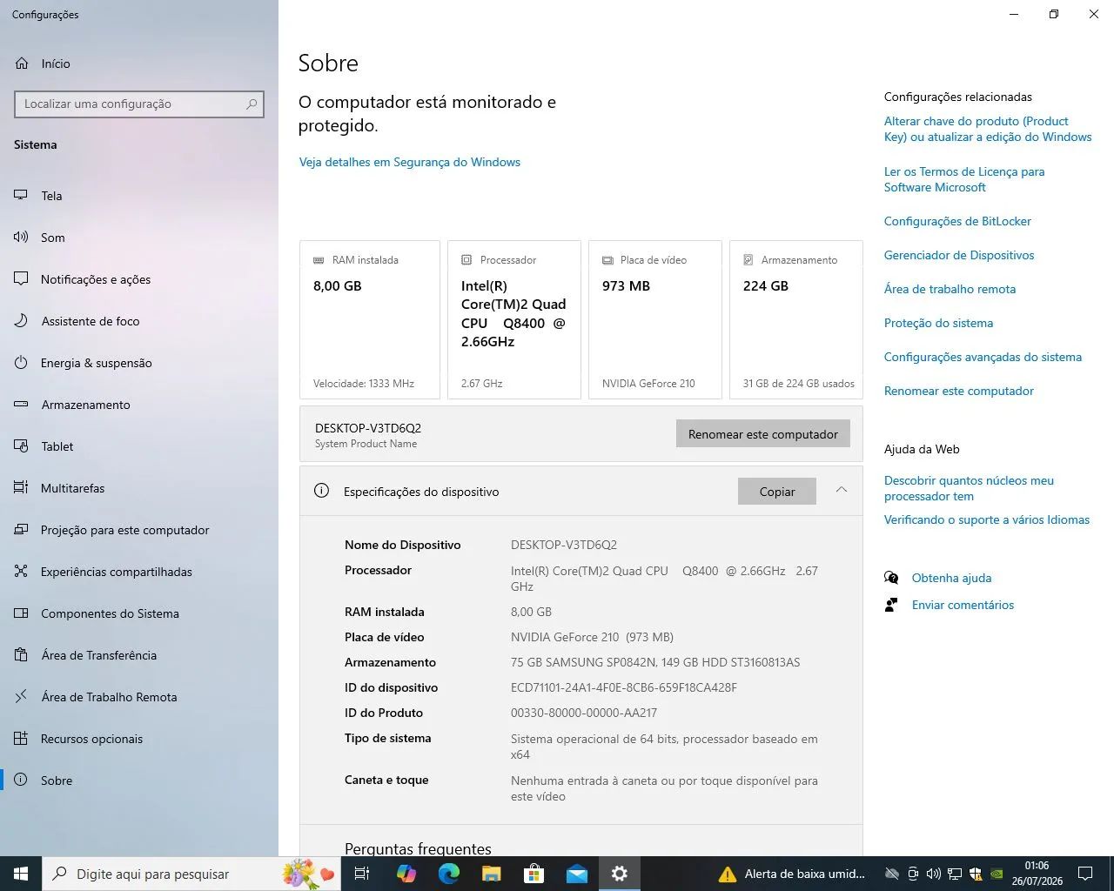Image resolution: width=1114 pixels, height=891 pixels.
Task: Open Microsoft Edge from taskbar
Action: click(x=449, y=874)
